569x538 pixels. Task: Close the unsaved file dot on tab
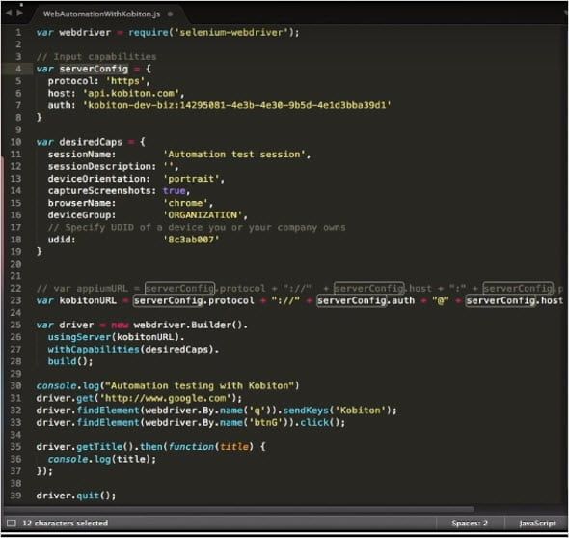point(170,14)
